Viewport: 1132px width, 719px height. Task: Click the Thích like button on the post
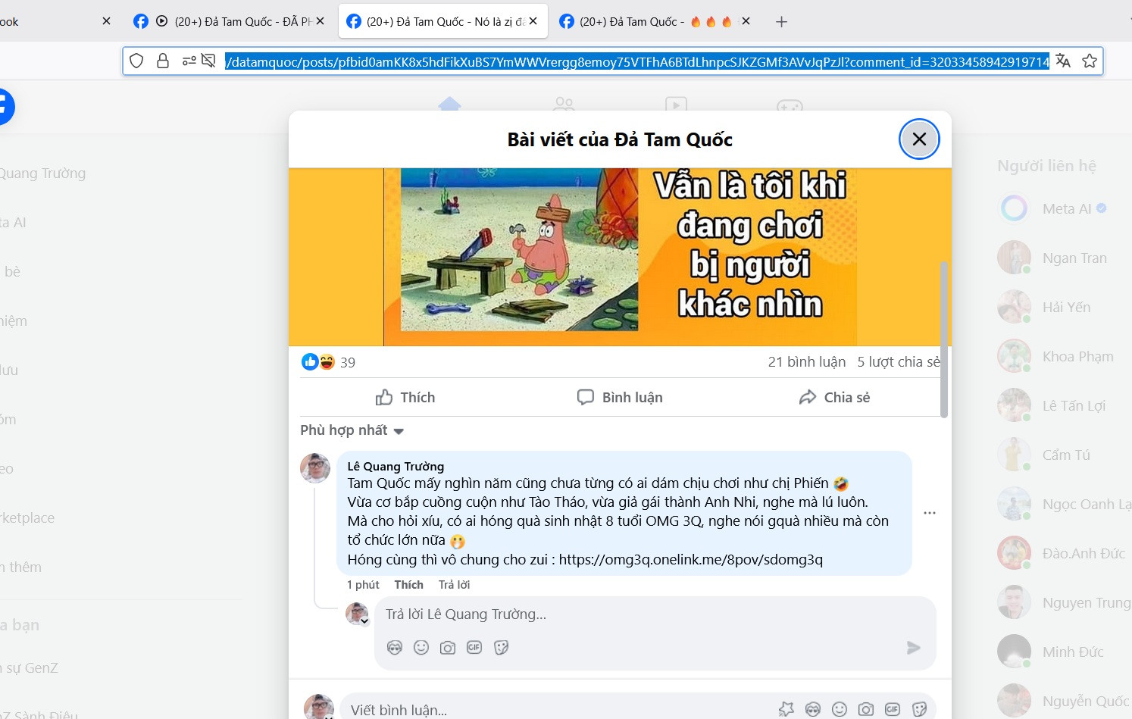(x=405, y=398)
